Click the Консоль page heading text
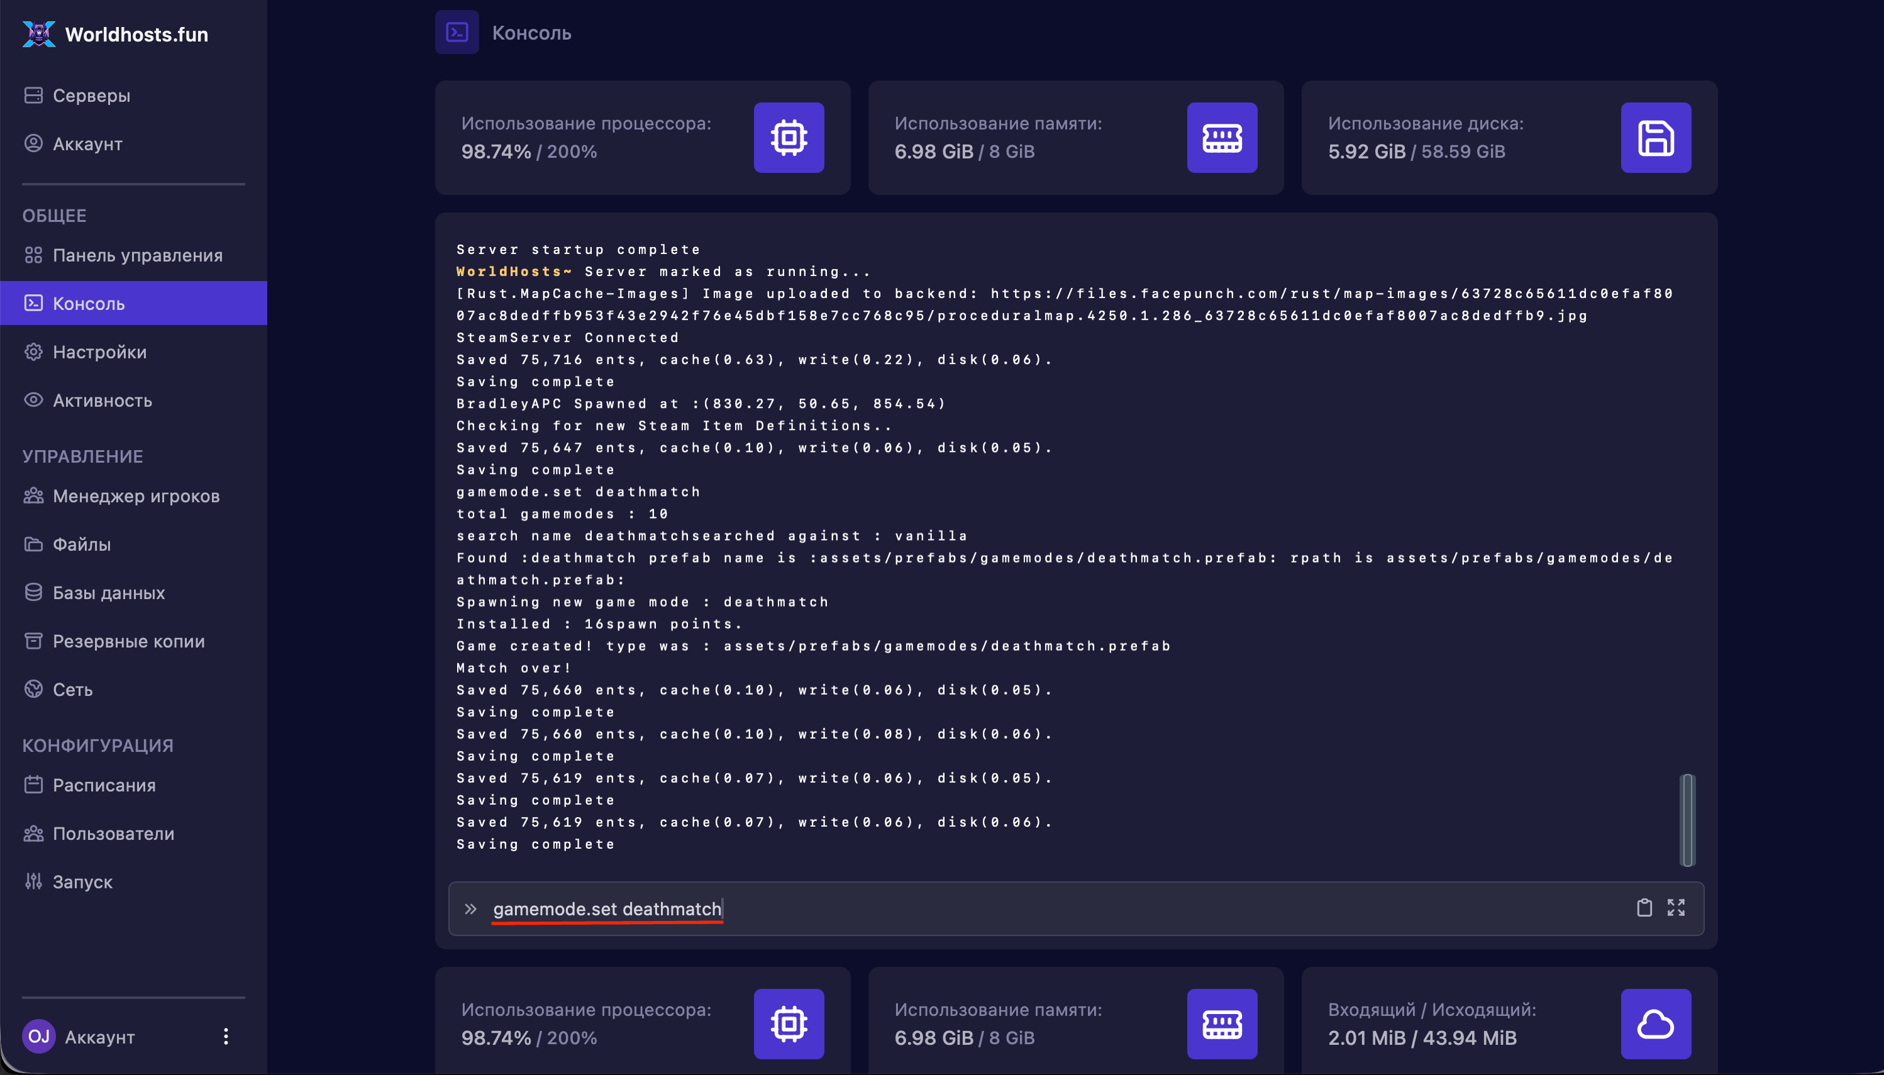 coord(532,33)
